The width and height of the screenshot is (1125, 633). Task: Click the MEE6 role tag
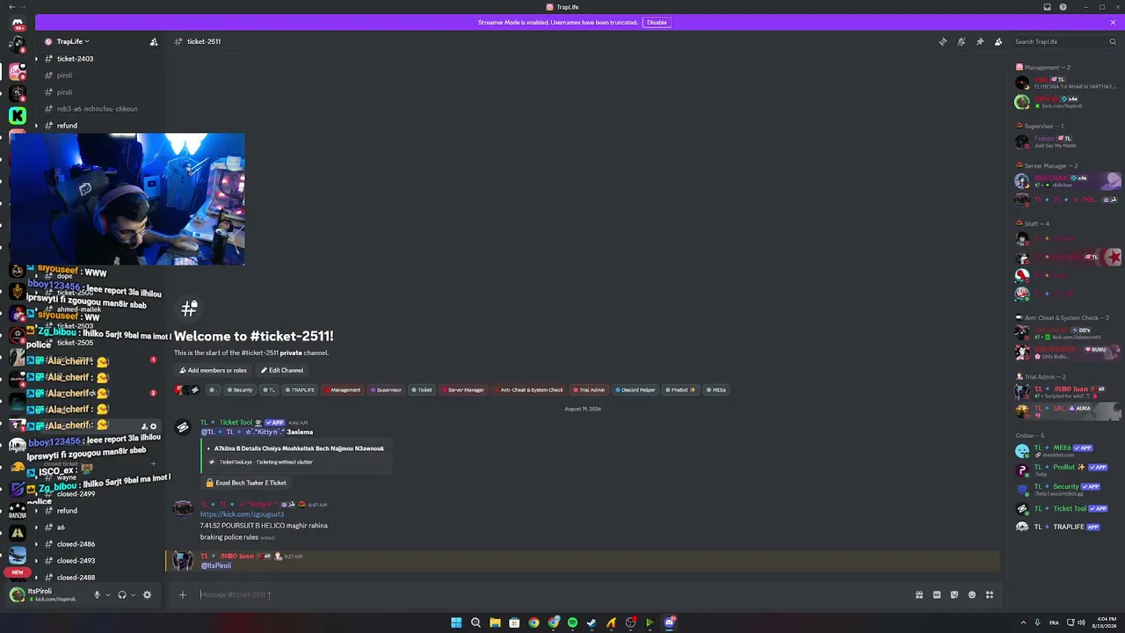717,389
